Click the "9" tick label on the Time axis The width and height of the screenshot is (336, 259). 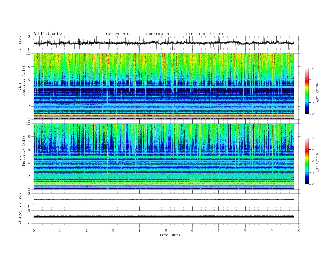tap(272, 231)
